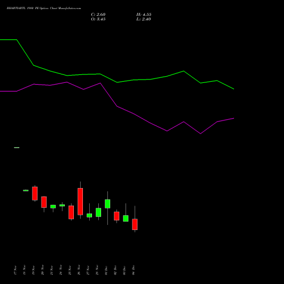This screenshot has height=284, width=284.
Task: Select the red candle for 19 Nov
Action: [35, 193]
